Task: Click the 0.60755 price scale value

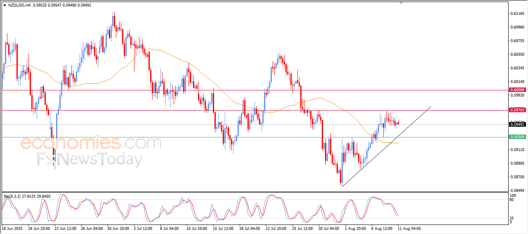Action: (517, 41)
